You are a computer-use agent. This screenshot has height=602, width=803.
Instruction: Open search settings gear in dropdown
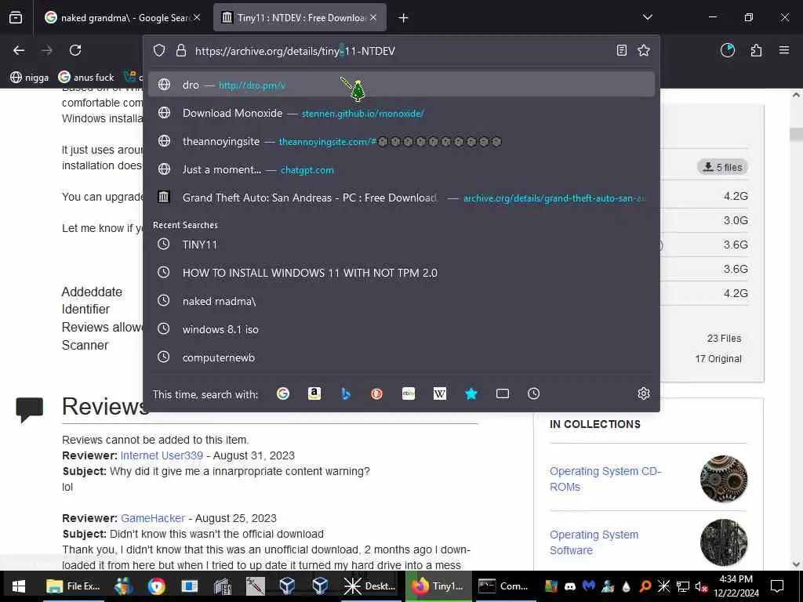[644, 393]
